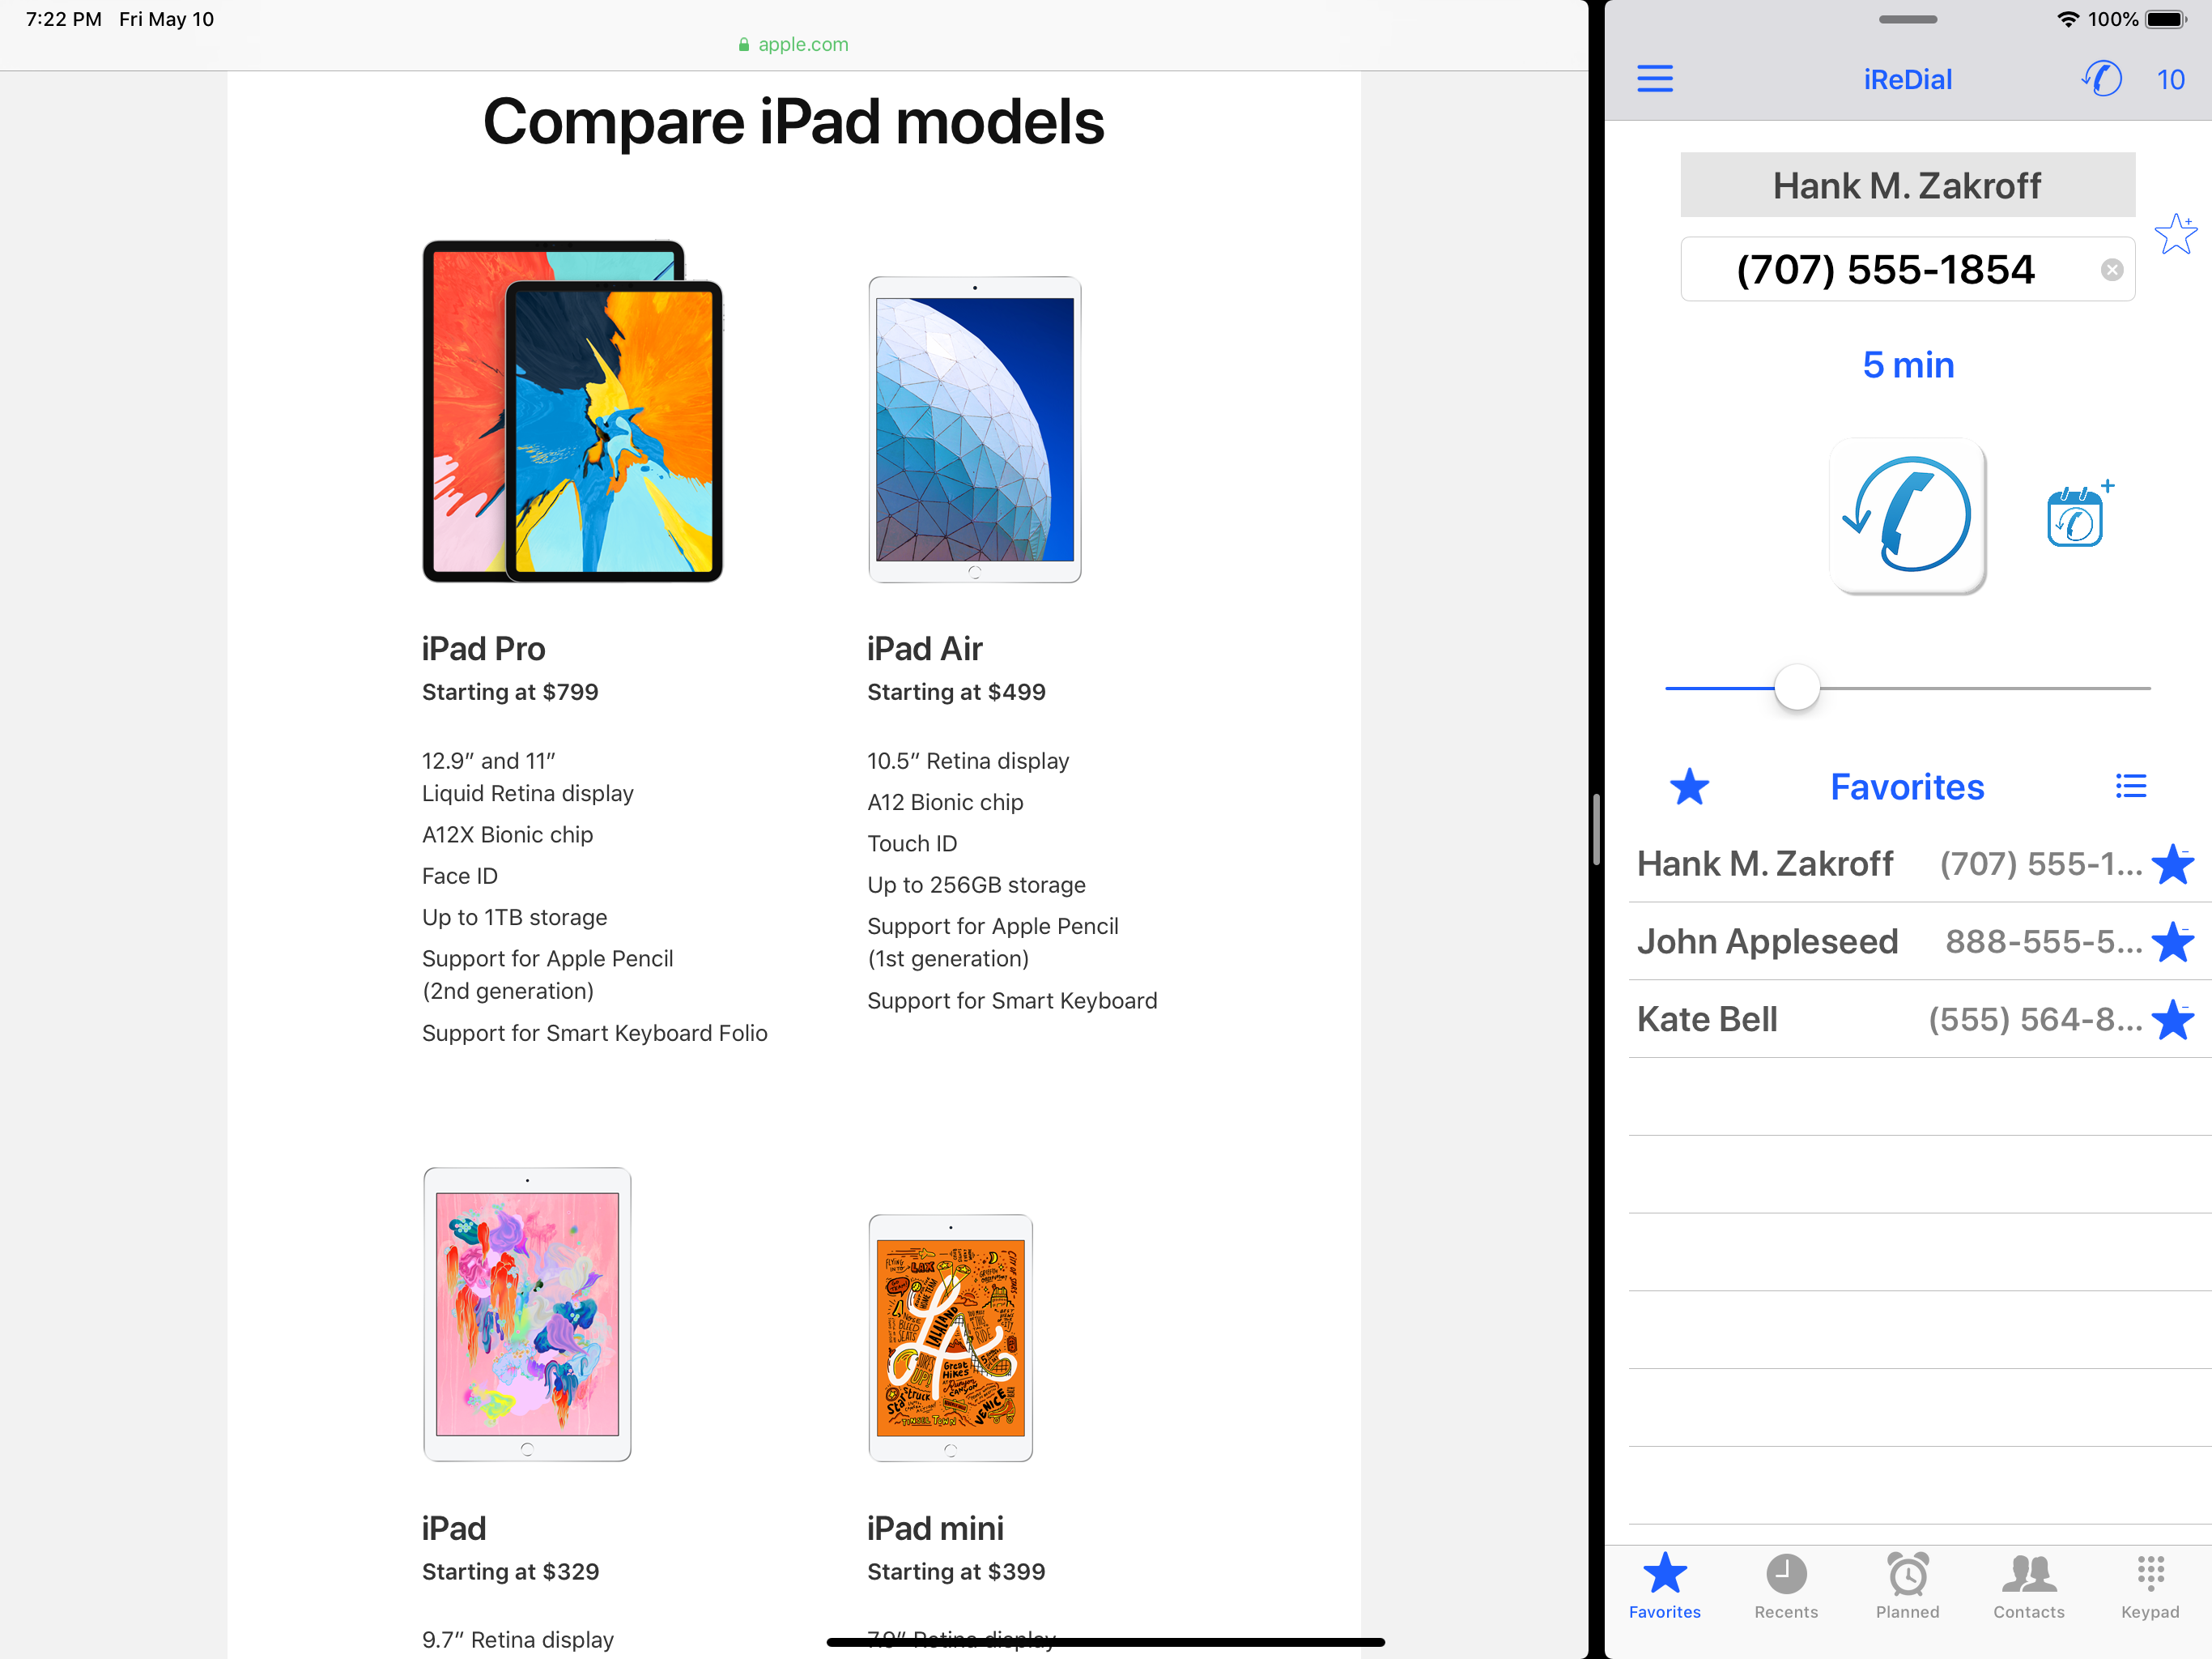Tap the redial counter phone icon

click(2102, 78)
